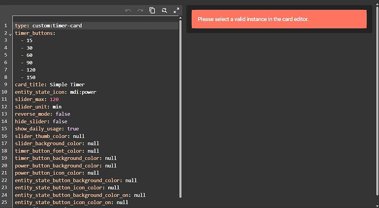Image resolution: width=379 pixels, height=208 pixels.
Task: Click line number 9 in gutter
Action: [x=5, y=84]
